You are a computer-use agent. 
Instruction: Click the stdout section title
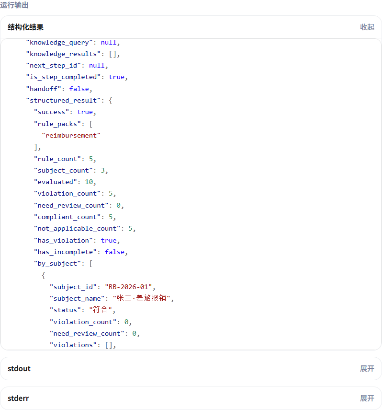point(19,369)
